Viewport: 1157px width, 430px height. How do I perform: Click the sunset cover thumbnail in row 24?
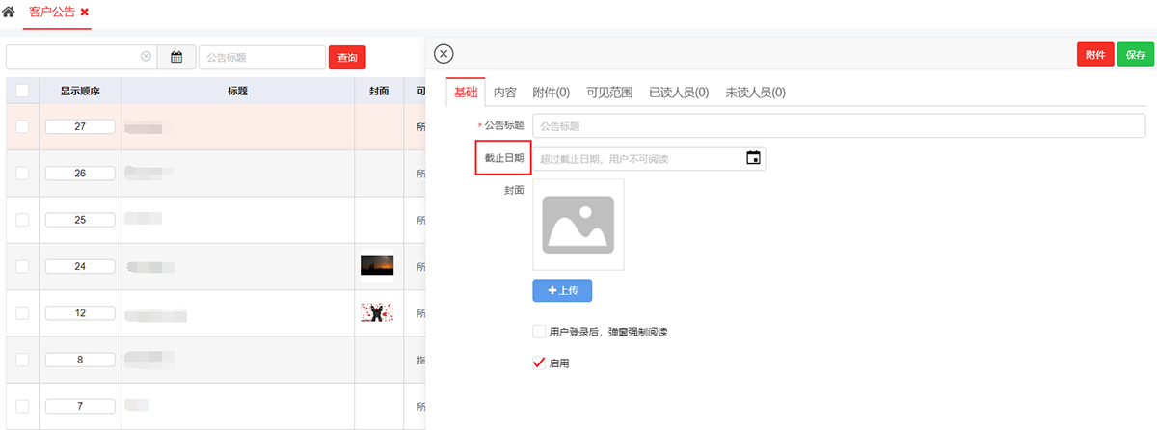(x=377, y=266)
